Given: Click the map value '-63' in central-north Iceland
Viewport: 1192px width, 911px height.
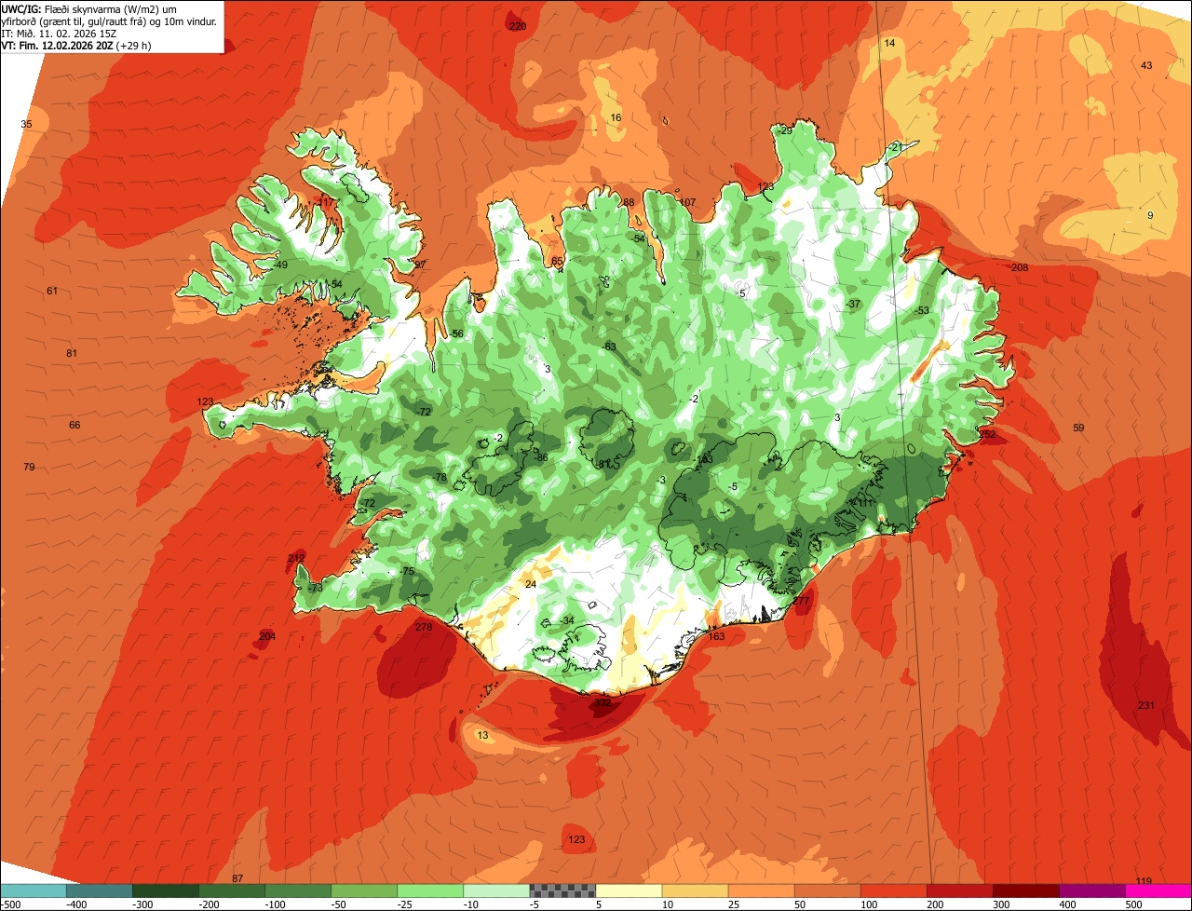Looking at the screenshot, I should tap(609, 347).
